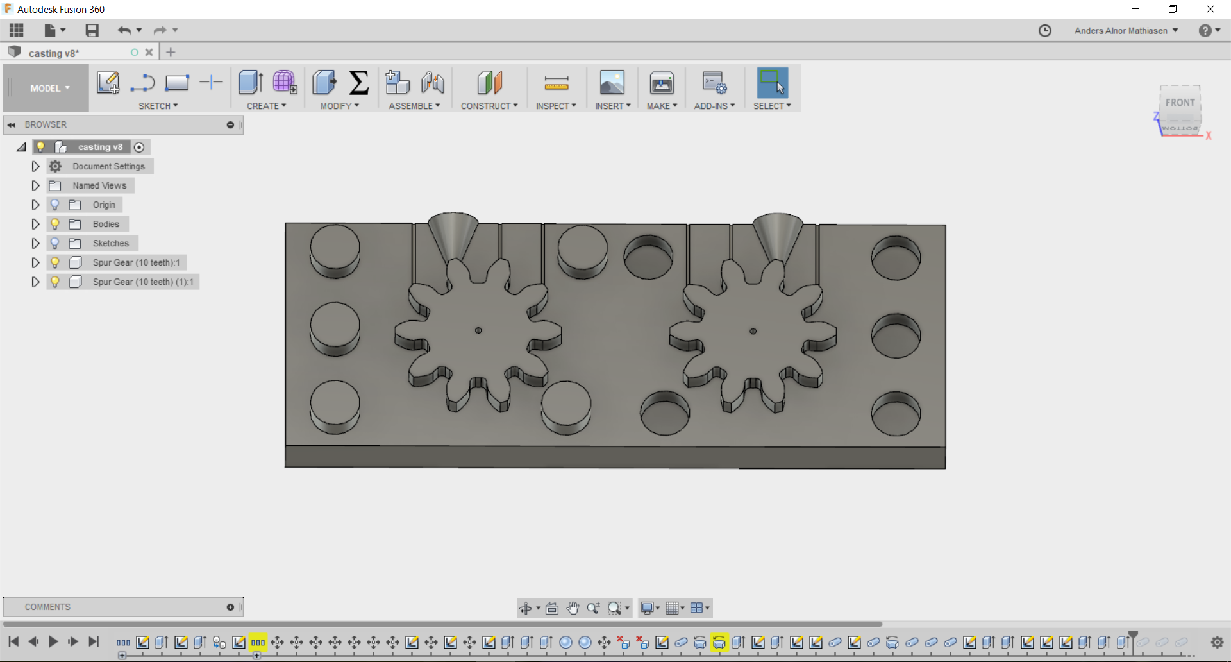
Task: Activate casting v8 component radio button
Action: click(x=139, y=148)
